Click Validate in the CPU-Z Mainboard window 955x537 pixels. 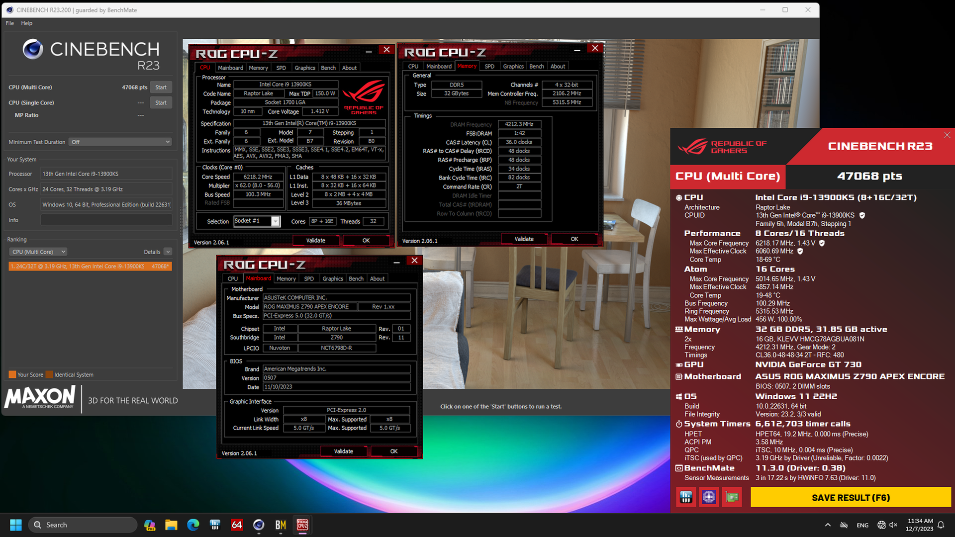343,451
